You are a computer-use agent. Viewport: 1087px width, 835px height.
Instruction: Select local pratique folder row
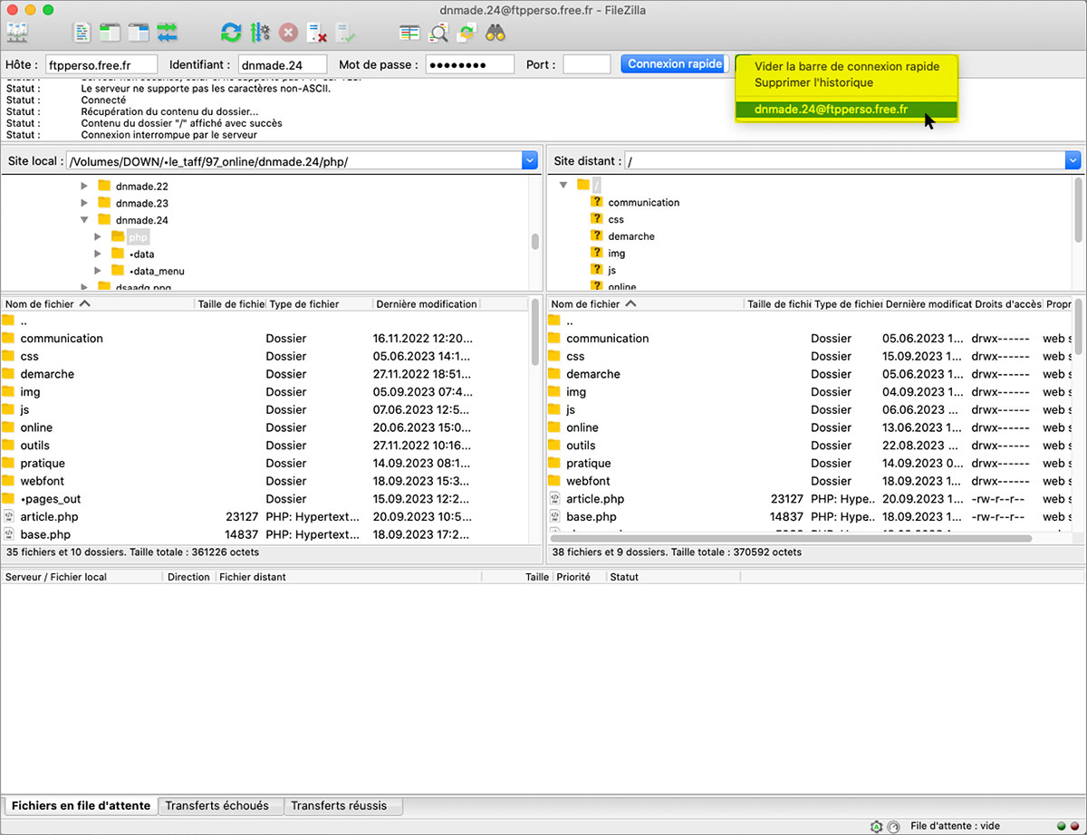265,463
